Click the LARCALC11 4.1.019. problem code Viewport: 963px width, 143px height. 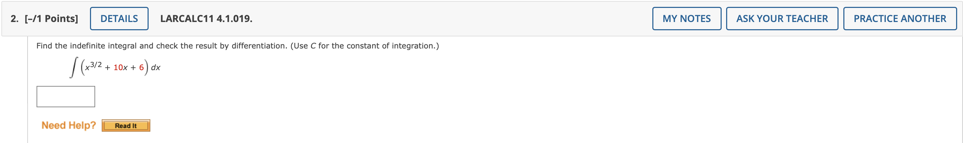point(206,19)
